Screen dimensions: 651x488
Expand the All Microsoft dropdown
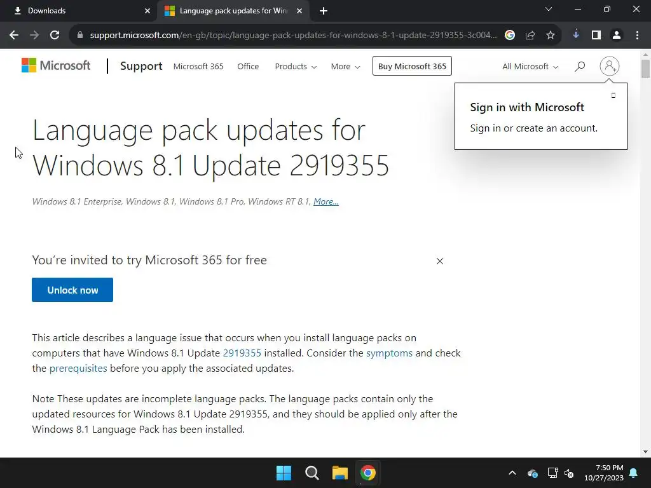coord(530,66)
